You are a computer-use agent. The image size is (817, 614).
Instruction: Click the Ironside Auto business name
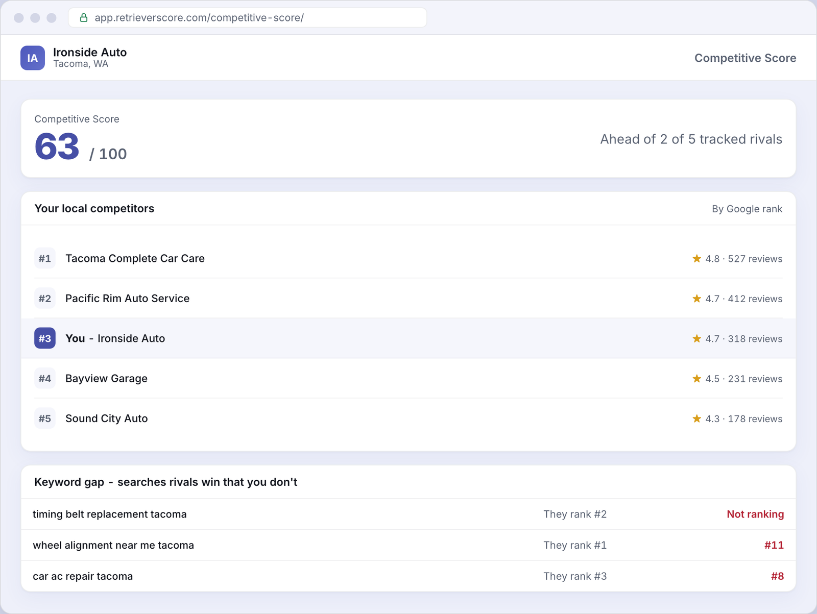click(90, 52)
